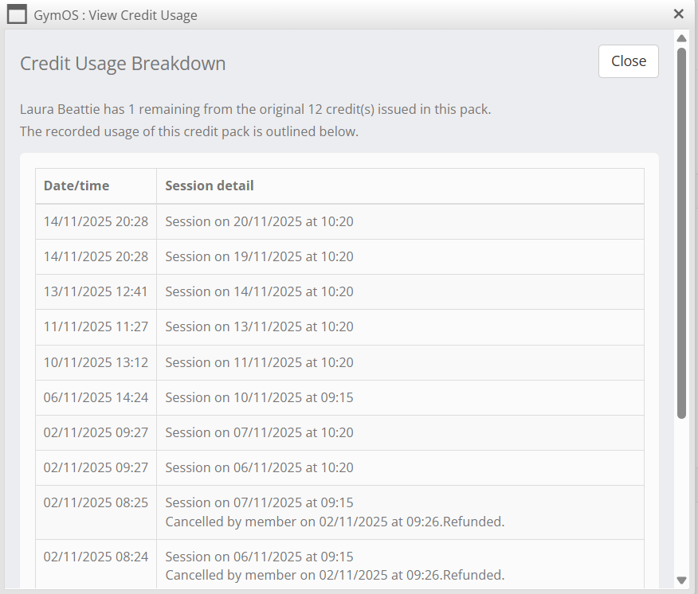Screen dimensions: 698x594
Task: Click the Session detail column header
Action: point(210,186)
